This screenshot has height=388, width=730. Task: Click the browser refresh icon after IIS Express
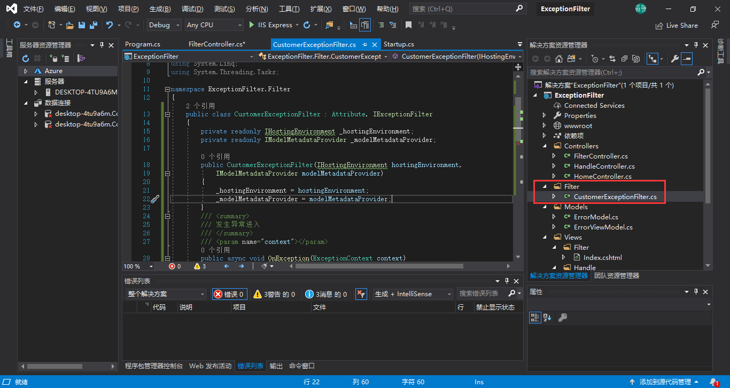306,25
